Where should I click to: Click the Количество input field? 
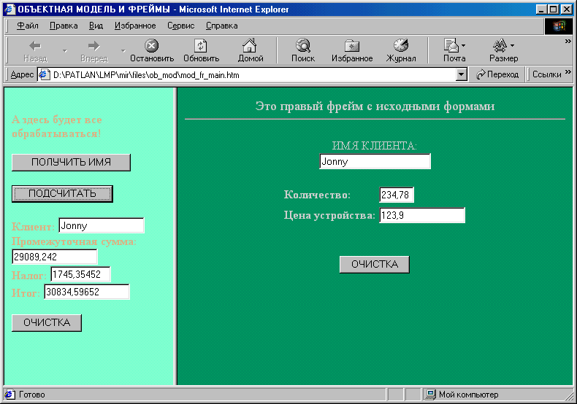(x=397, y=195)
